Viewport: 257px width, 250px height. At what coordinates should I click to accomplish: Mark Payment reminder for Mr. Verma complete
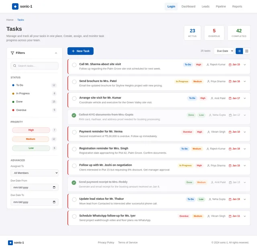(74, 132)
